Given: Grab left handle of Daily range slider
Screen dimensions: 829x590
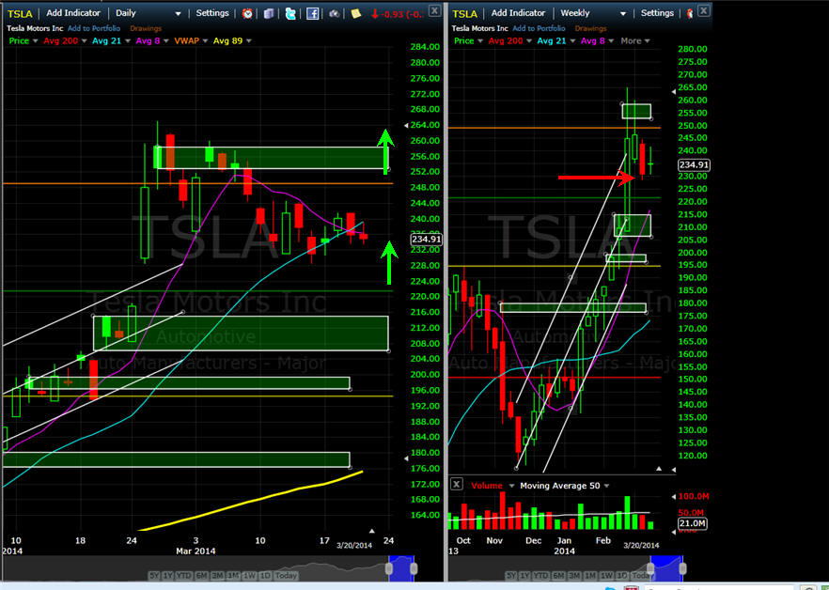Looking at the screenshot, I should [x=389, y=568].
